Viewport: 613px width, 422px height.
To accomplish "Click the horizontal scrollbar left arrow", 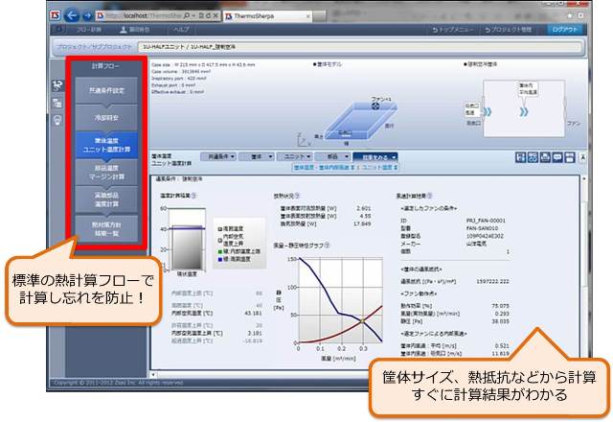I will [x=153, y=375].
